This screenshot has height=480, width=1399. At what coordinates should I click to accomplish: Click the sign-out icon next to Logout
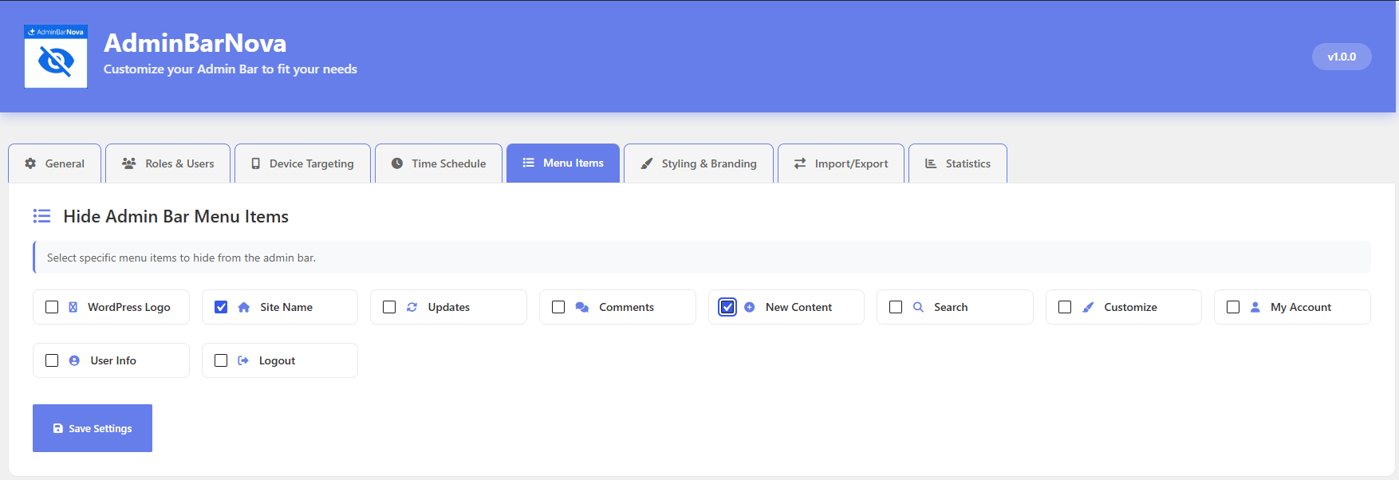click(x=243, y=360)
